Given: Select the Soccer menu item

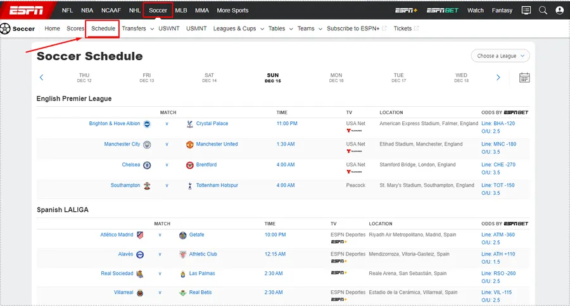Looking at the screenshot, I should coord(158,10).
